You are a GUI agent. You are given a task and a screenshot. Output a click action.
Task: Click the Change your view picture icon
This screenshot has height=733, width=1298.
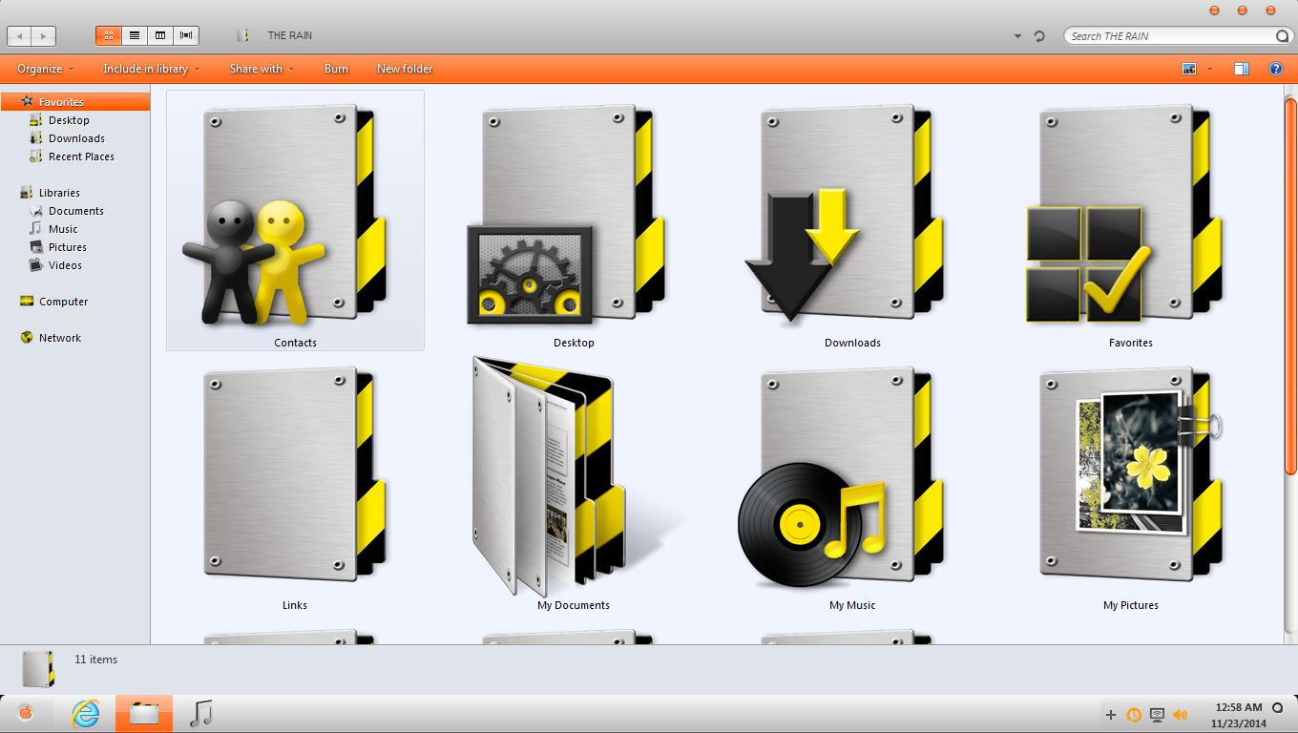point(1189,69)
